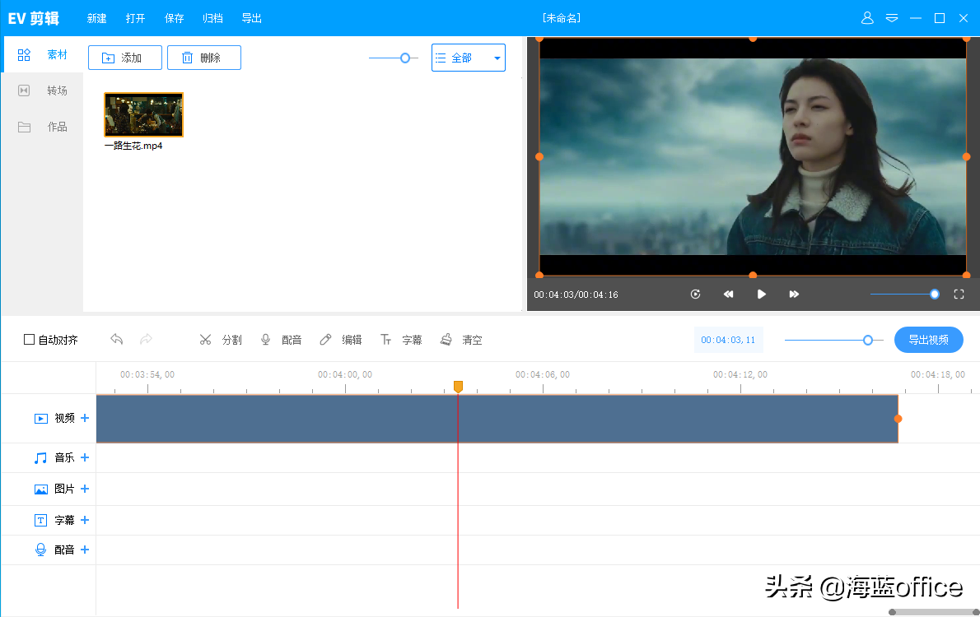Click the 00:04:12,00 ruler label
980x617 pixels.
740,374
